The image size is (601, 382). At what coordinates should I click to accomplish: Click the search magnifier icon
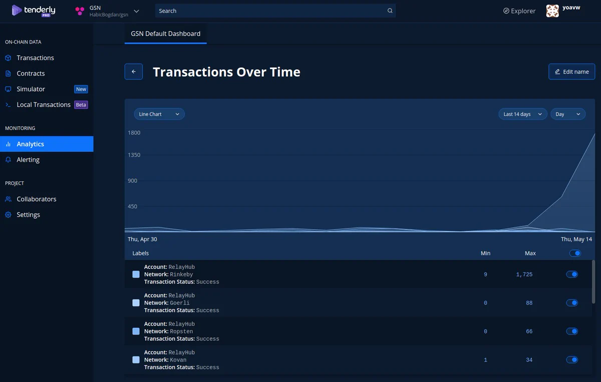point(390,11)
